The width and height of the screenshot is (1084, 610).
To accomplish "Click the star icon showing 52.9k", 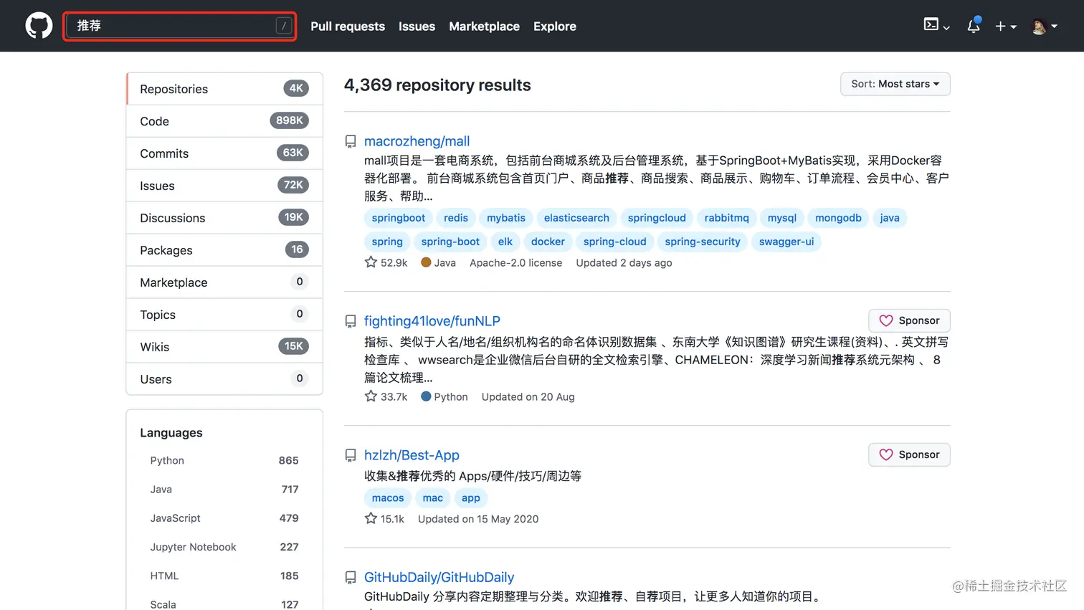I will click(x=371, y=262).
